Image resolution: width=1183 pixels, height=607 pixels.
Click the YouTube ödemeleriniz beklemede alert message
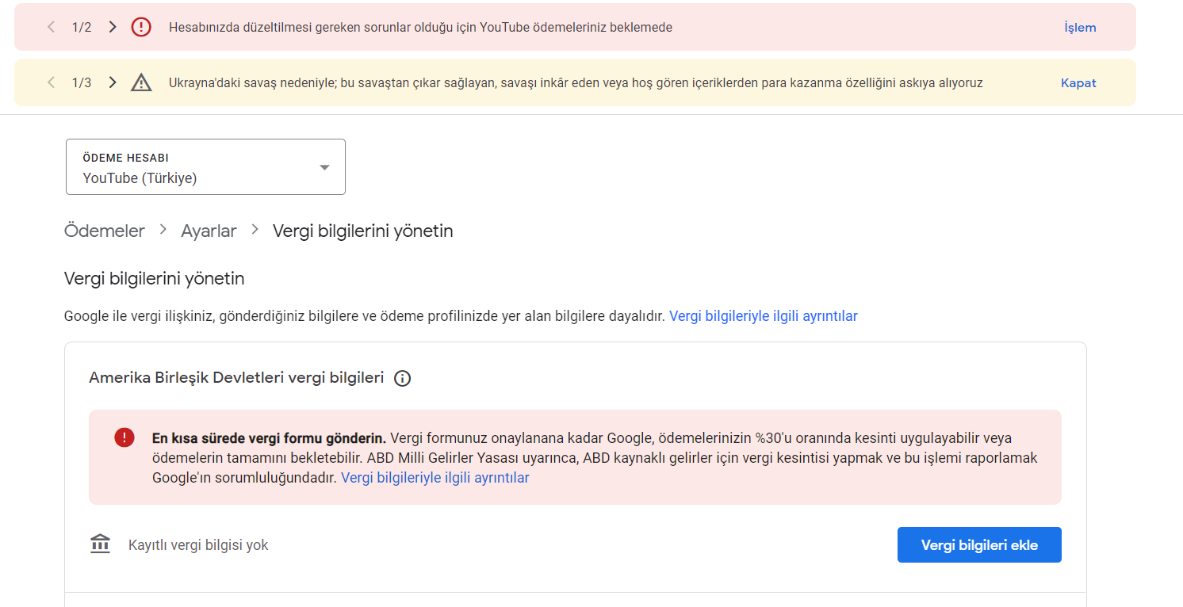[x=420, y=27]
